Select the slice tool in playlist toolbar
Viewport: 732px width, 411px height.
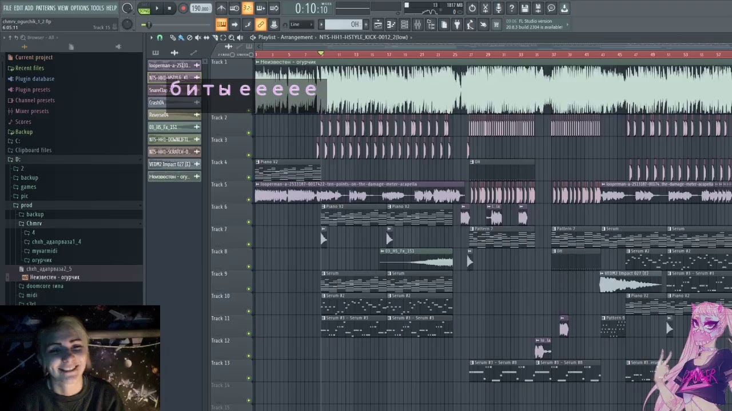pyautogui.click(x=215, y=38)
